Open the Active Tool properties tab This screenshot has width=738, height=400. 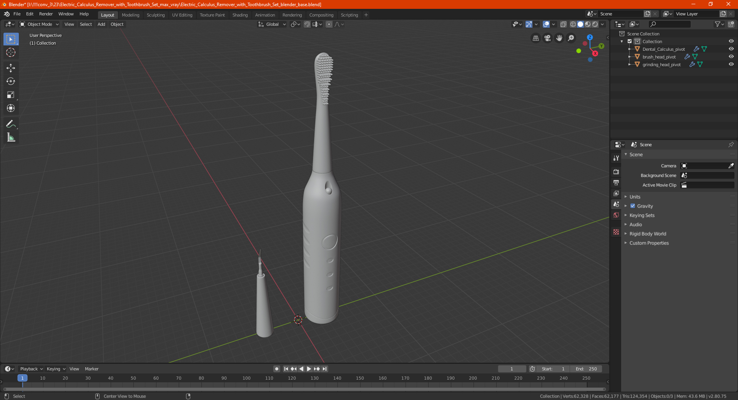(616, 158)
